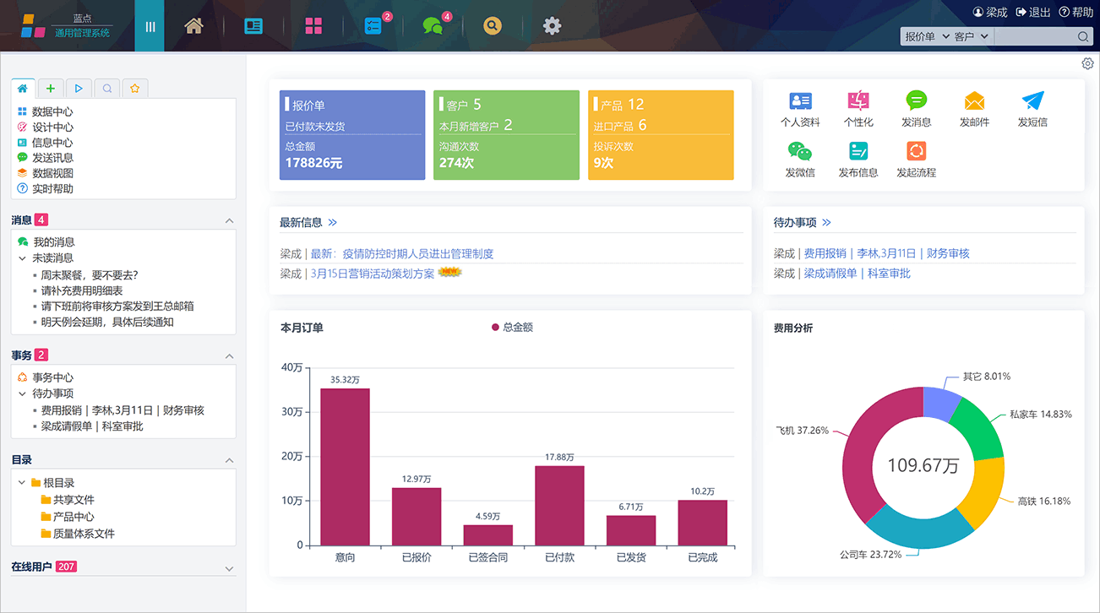Collapse the 消息 panel via its chevron
1100x613 pixels.
[229, 220]
